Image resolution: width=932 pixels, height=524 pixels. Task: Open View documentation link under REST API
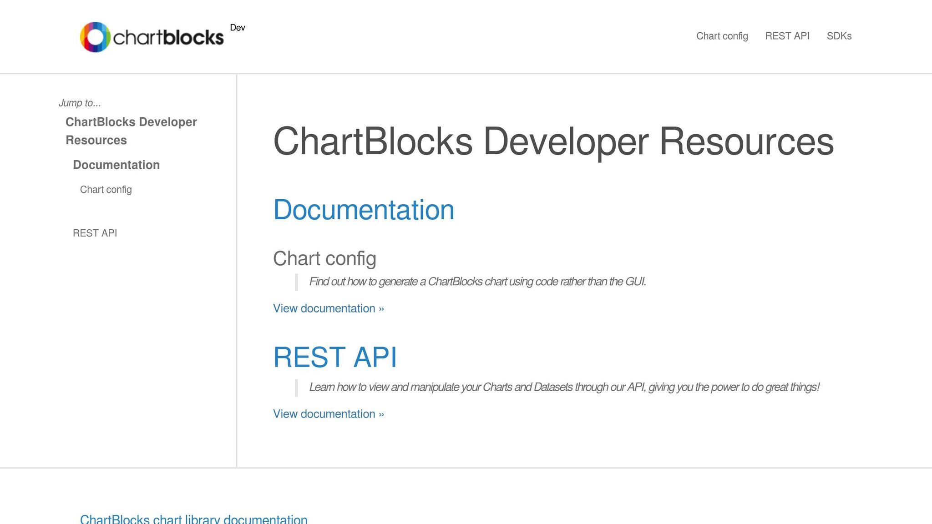coord(328,414)
